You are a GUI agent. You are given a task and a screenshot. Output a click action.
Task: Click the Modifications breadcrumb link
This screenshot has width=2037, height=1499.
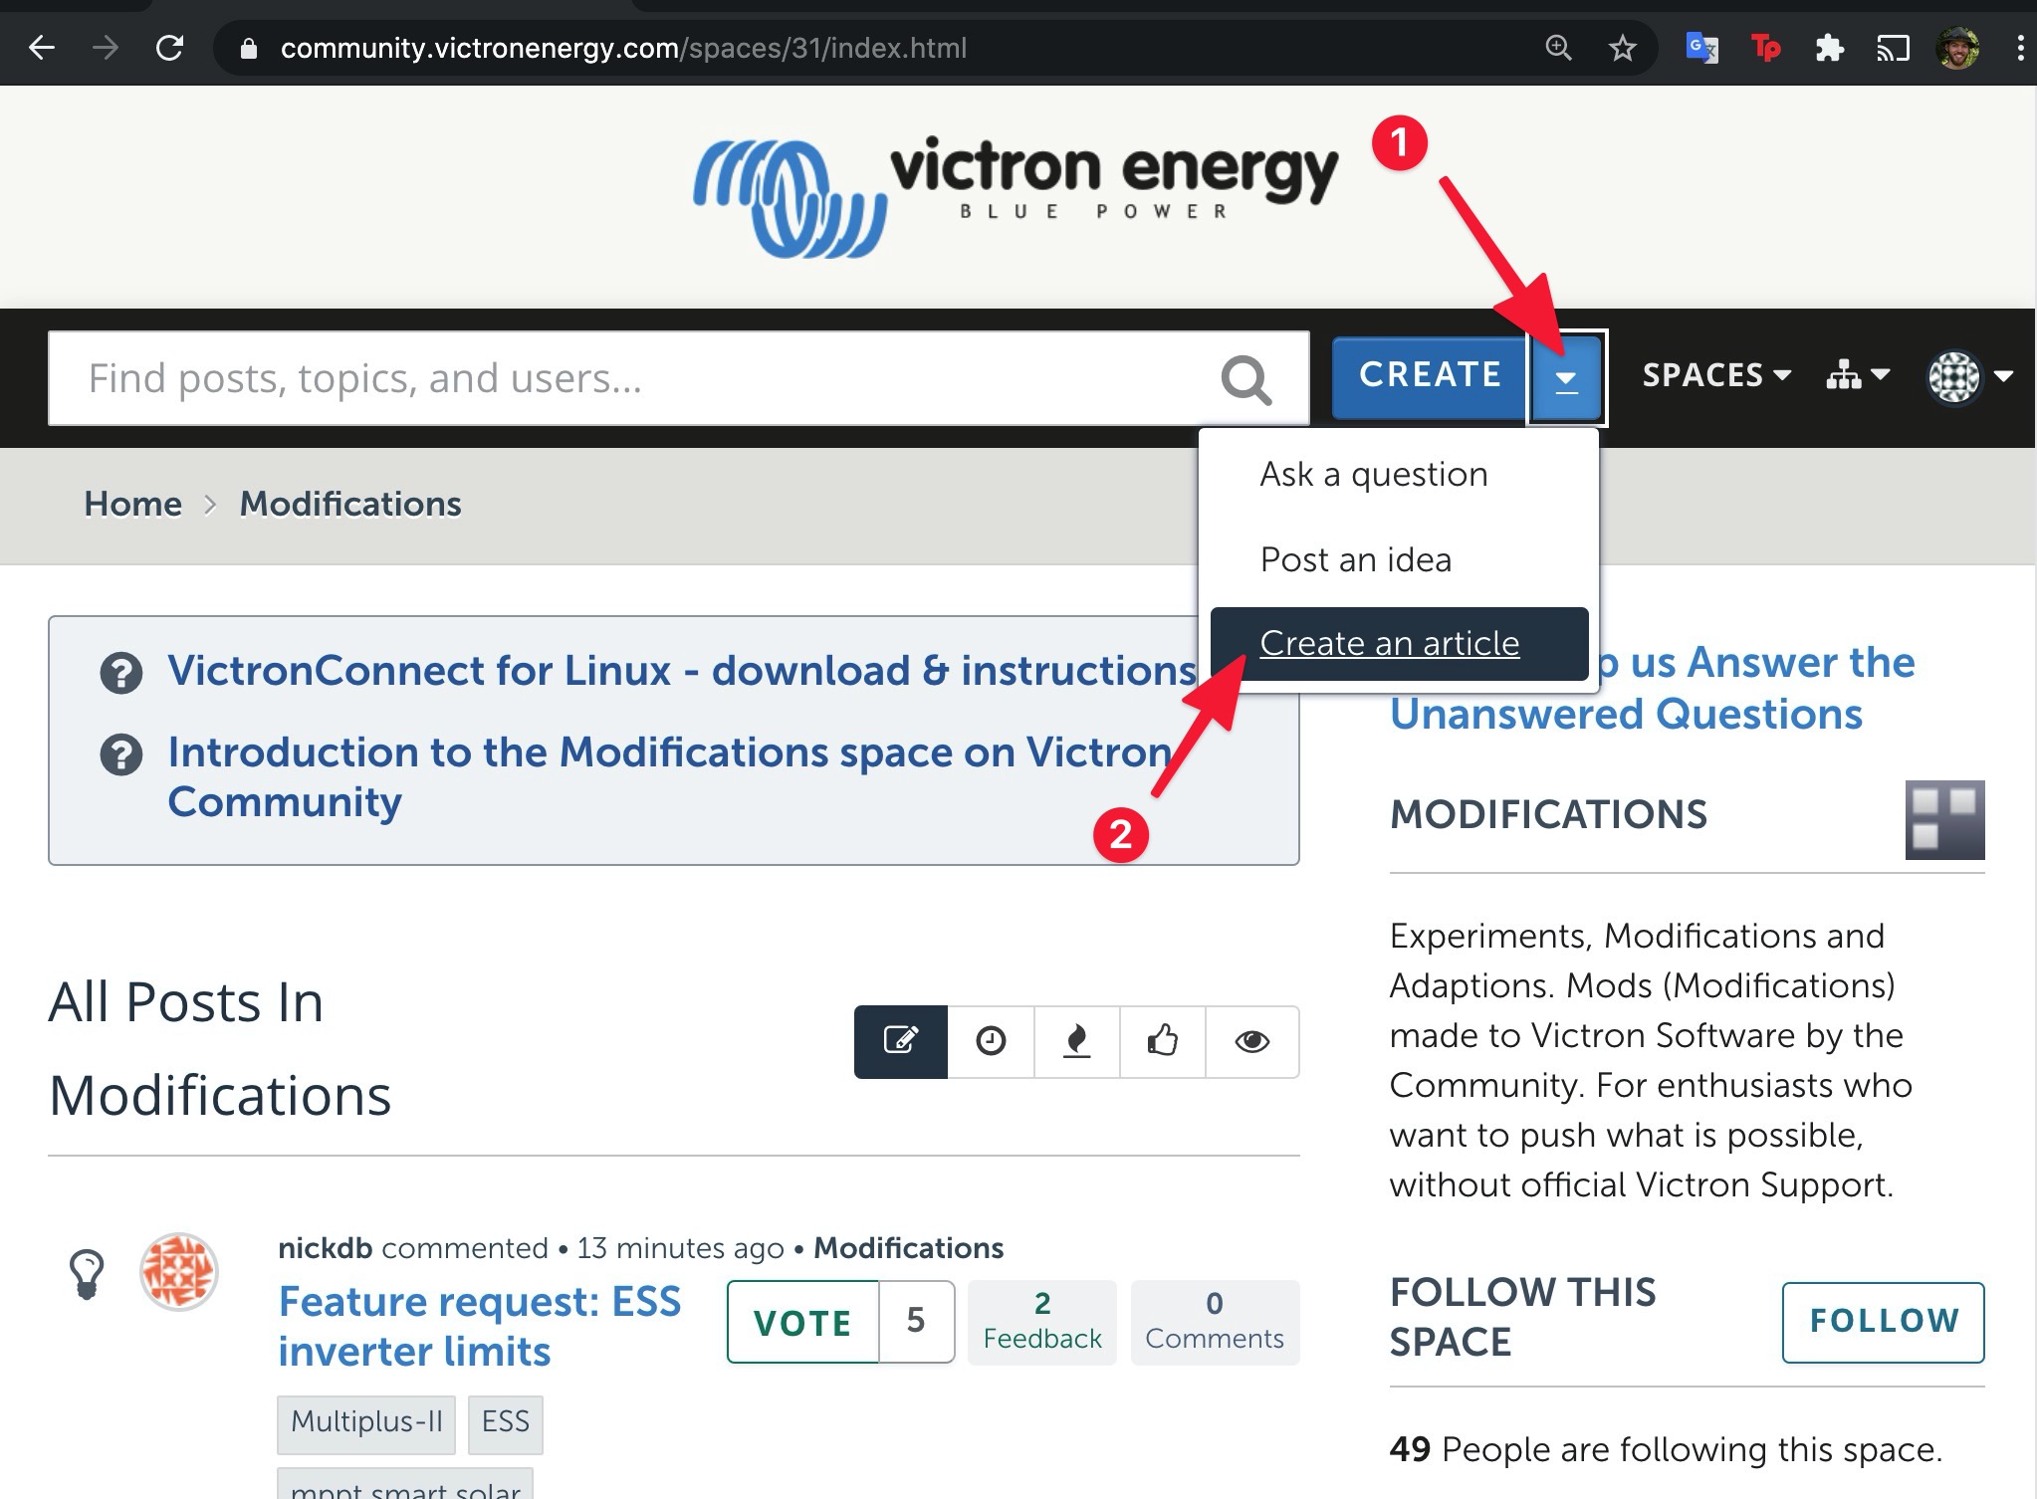pos(350,505)
